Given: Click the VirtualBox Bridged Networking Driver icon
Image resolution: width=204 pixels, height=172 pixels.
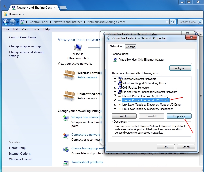Looking at the screenshot, I should (x=120, y=83).
